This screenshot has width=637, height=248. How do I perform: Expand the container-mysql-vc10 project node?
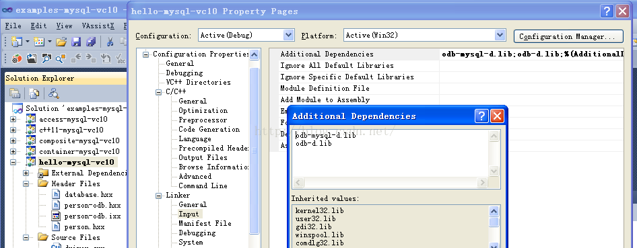[x=13, y=152]
